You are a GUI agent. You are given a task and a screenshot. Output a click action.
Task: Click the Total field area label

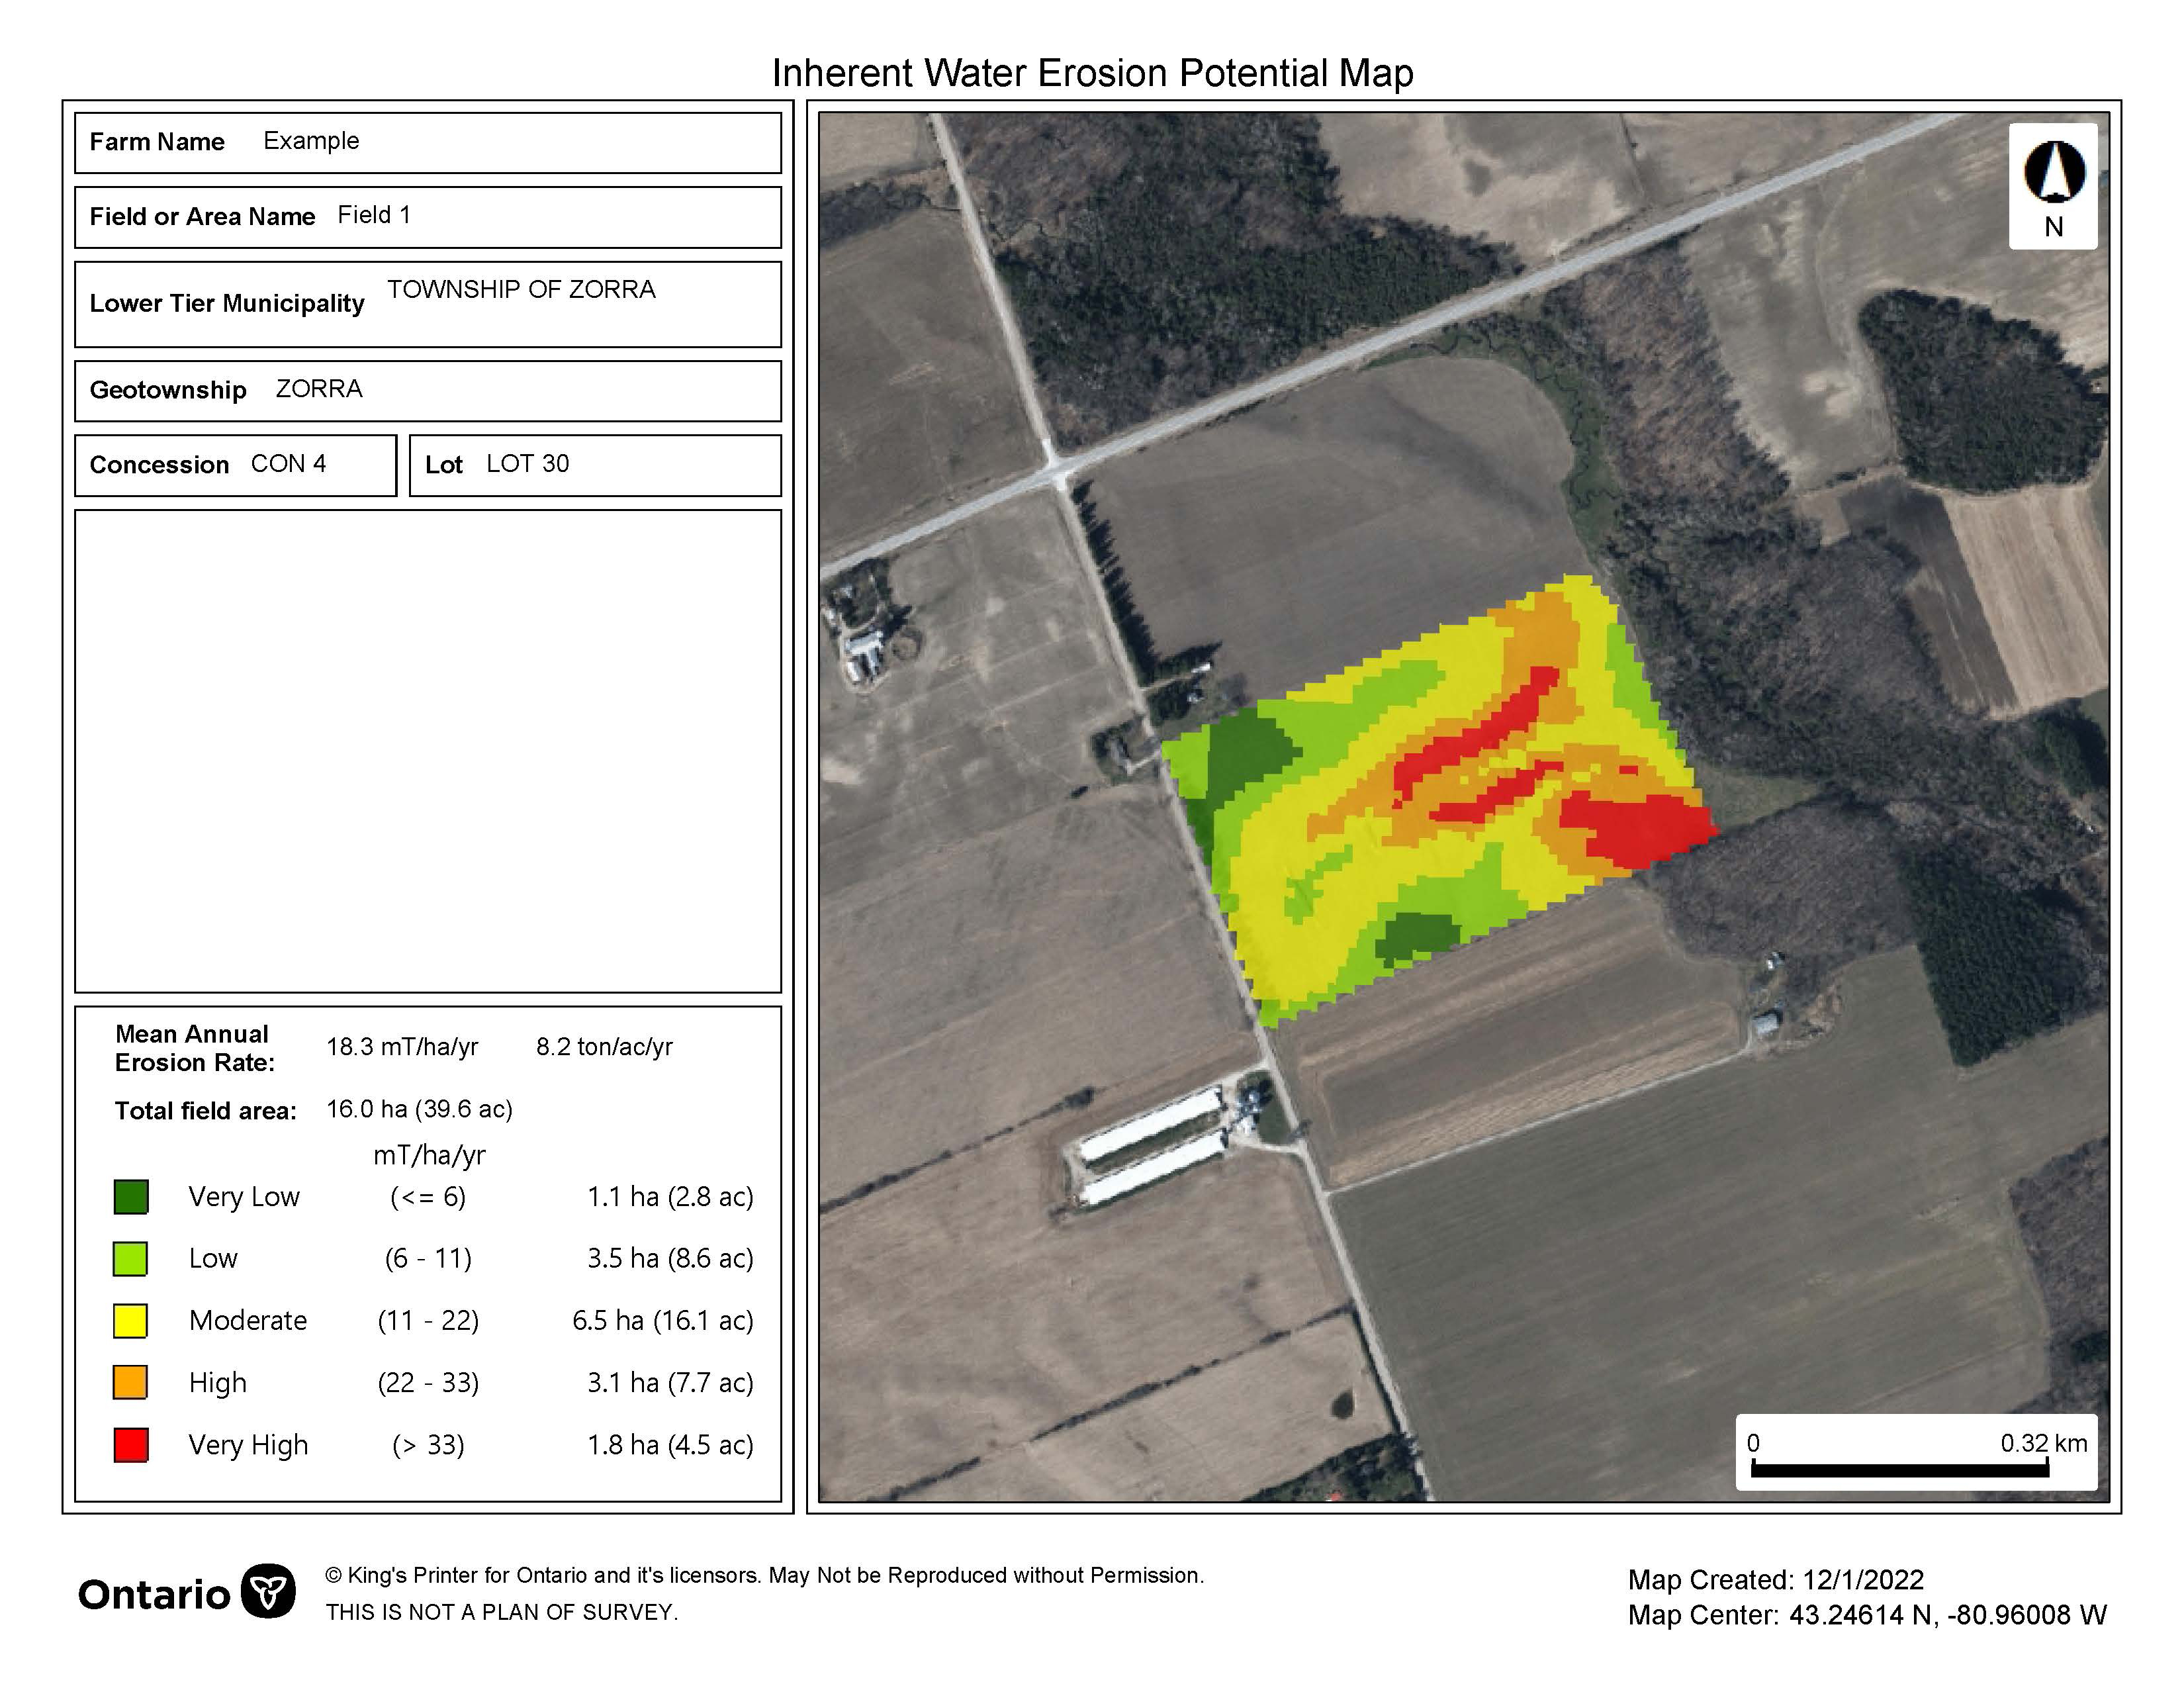pyautogui.click(x=205, y=1111)
